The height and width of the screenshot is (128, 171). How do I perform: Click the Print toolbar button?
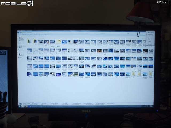(x=40, y=34)
